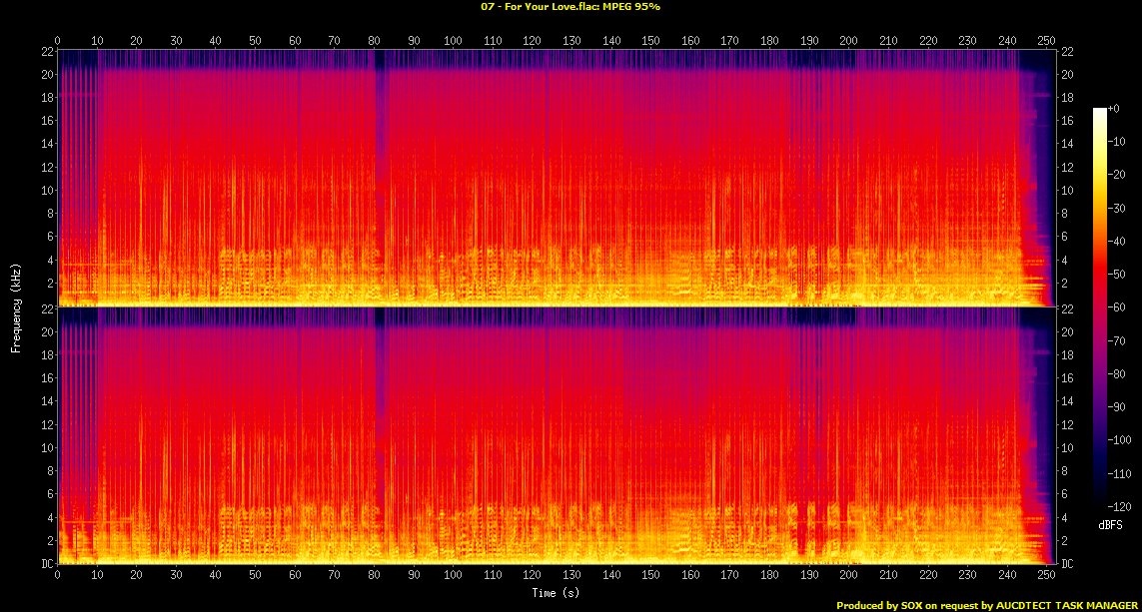
Task: Select the "Frequency (kHz)" axis label
Action: [15, 308]
